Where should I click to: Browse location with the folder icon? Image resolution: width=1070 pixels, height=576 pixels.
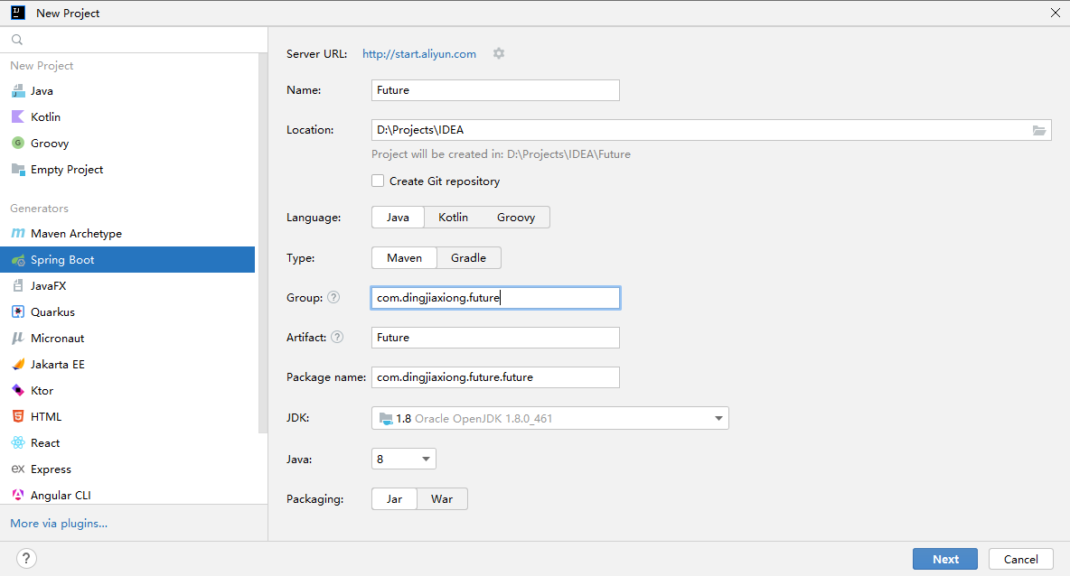(1038, 130)
